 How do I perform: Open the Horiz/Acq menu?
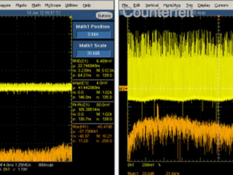[x=172, y=5]
